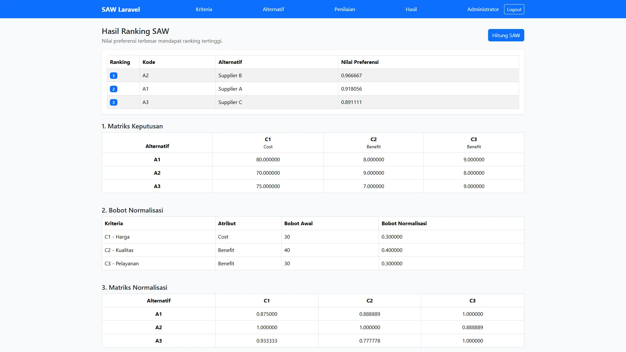Click the Administrator label in navbar

click(483, 9)
